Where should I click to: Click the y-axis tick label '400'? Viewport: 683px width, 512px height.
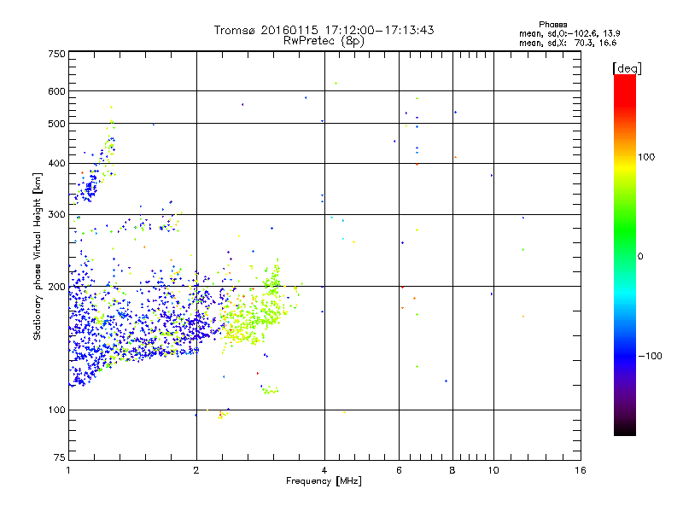(x=57, y=164)
